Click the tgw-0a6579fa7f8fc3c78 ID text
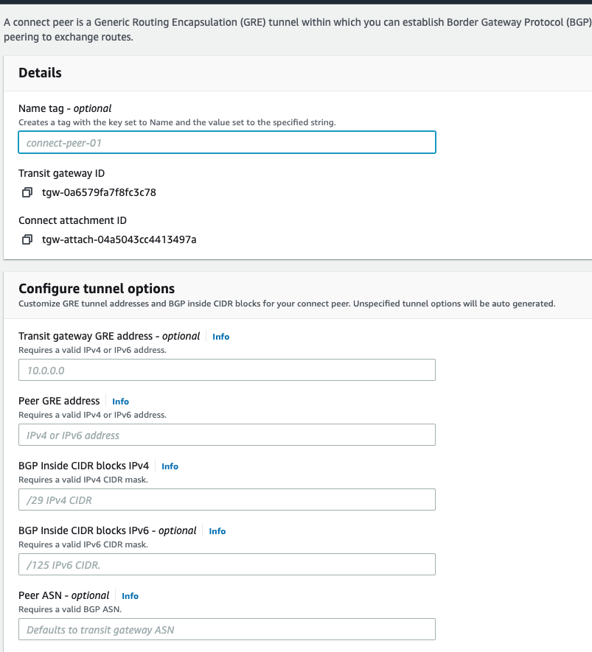The height and width of the screenshot is (652, 592). pyautogui.click(x=99, y=193)
